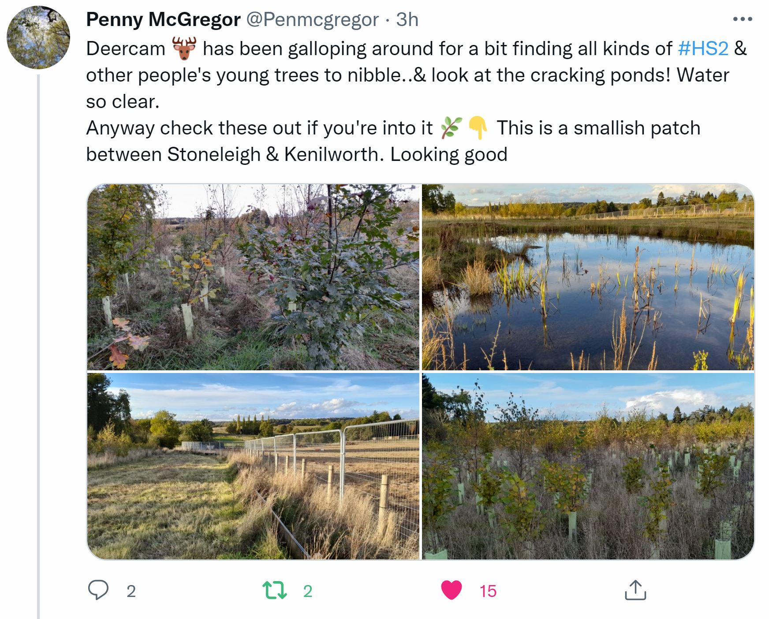The width and height of the screenshot is (769, 619).
Task: Open the @Penmcgregor handle
Action: click(312, 19)
